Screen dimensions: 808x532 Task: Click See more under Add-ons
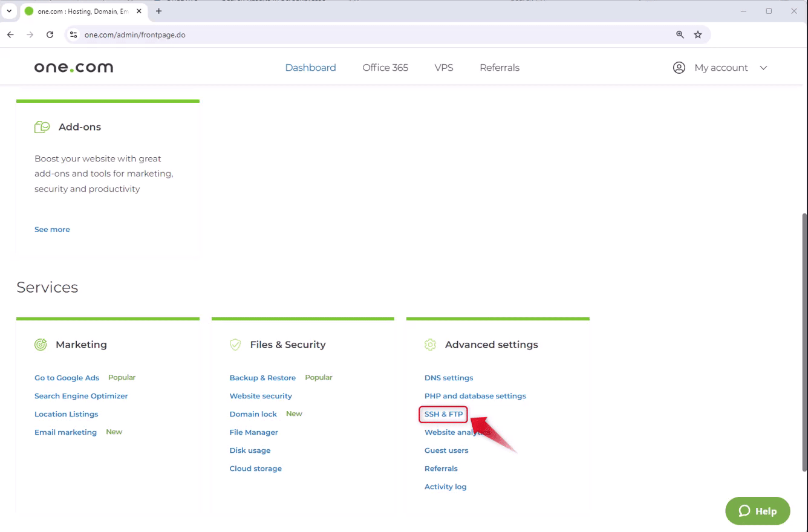click(52, 229)
